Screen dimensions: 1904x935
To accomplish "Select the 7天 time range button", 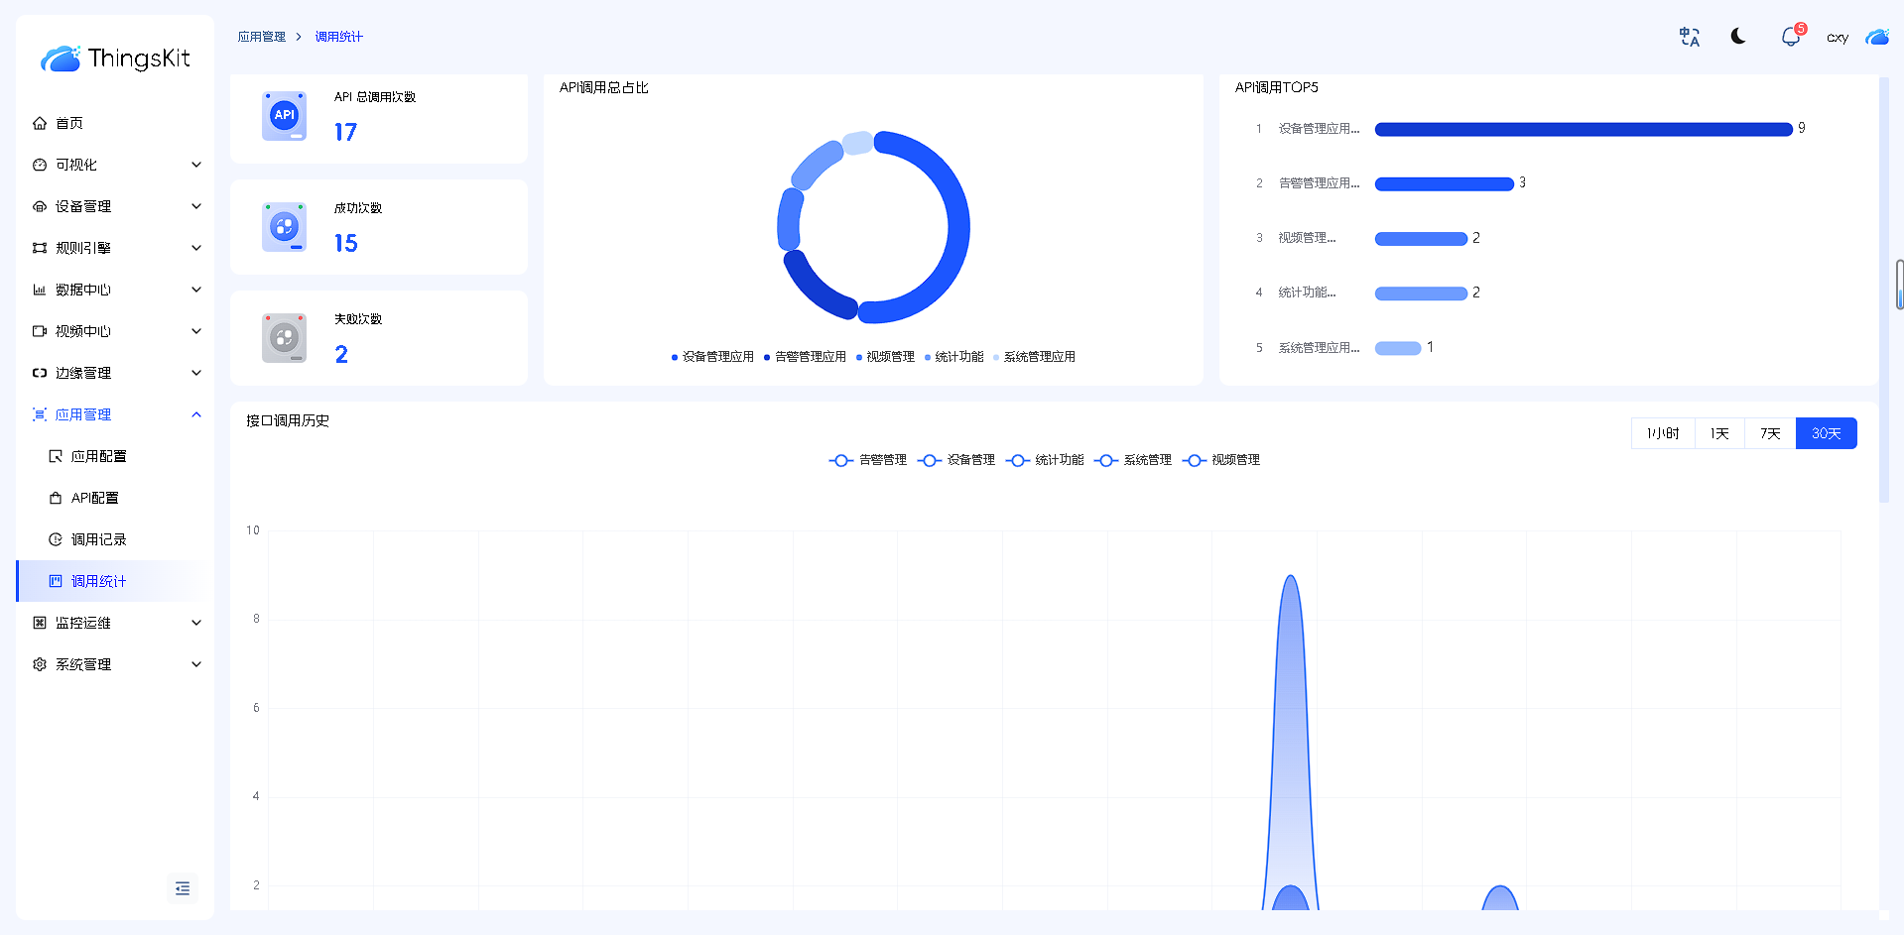I will click(x=1770, y=433).
